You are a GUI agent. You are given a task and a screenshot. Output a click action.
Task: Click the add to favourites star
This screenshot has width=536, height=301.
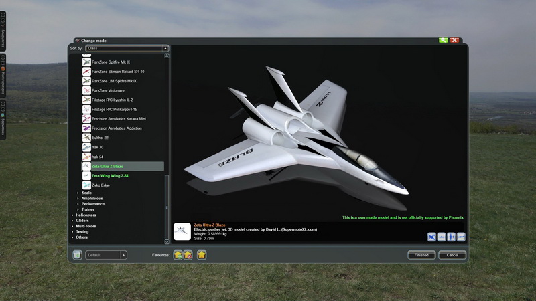click(x=178, y=255)
